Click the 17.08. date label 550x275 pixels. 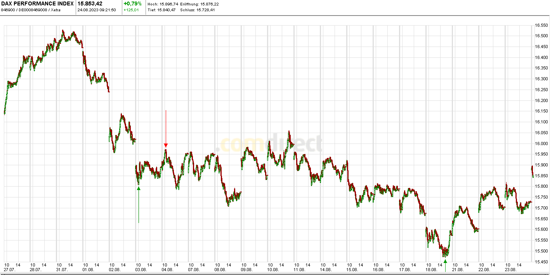405,270
